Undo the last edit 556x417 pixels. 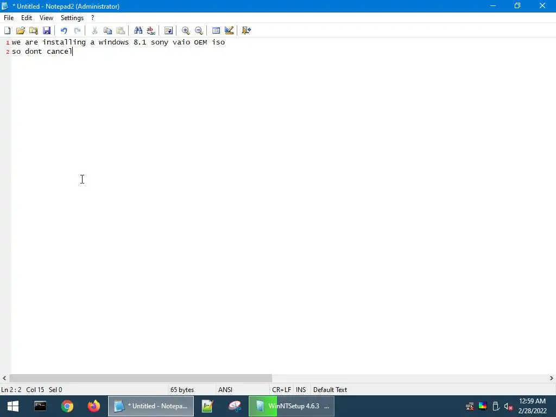tap(64, 30)
